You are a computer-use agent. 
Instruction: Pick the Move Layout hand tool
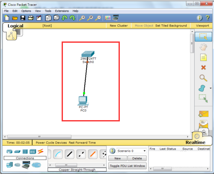[203, 47]
